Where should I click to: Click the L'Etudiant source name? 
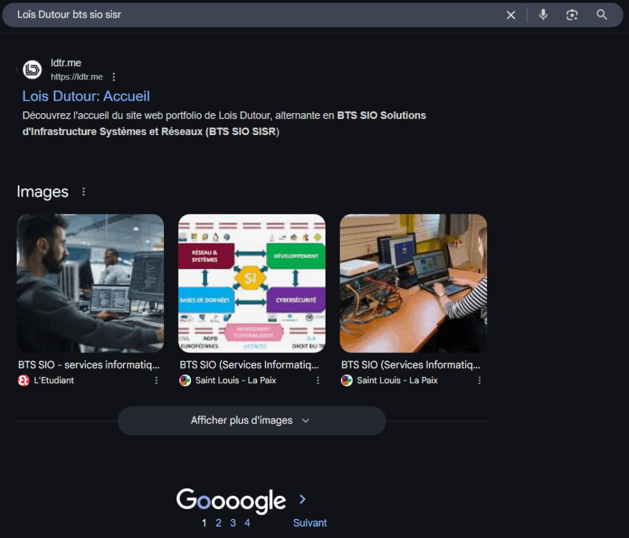[54, 380]
